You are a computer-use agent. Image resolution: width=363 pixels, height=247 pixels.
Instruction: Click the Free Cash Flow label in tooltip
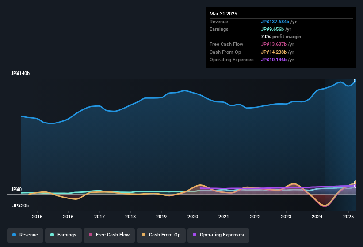tap(226, 44)
